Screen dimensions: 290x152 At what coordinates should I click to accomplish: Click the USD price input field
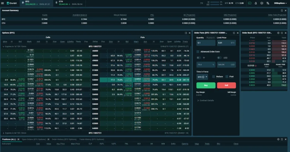click(226, 65)
